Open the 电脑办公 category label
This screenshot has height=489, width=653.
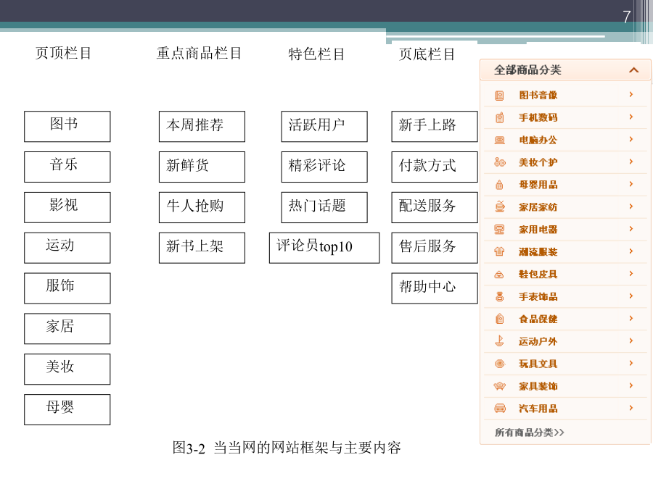click(538, 140)
